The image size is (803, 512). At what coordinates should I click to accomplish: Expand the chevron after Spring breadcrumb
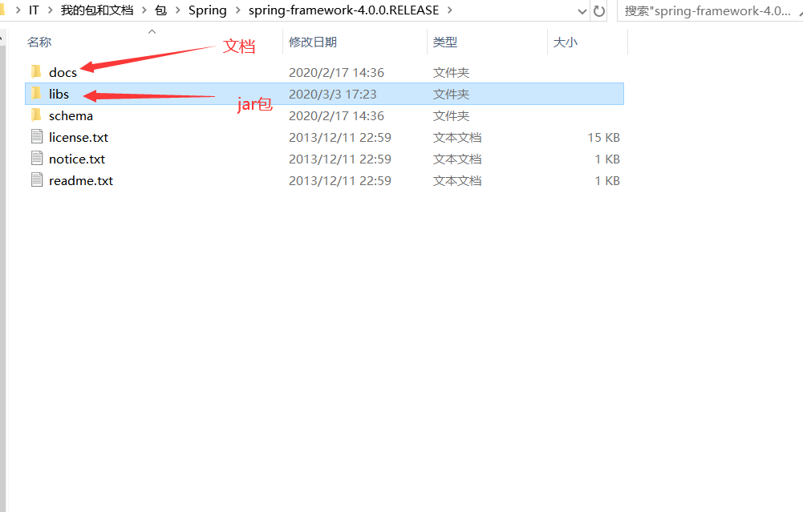click(237, 10)
